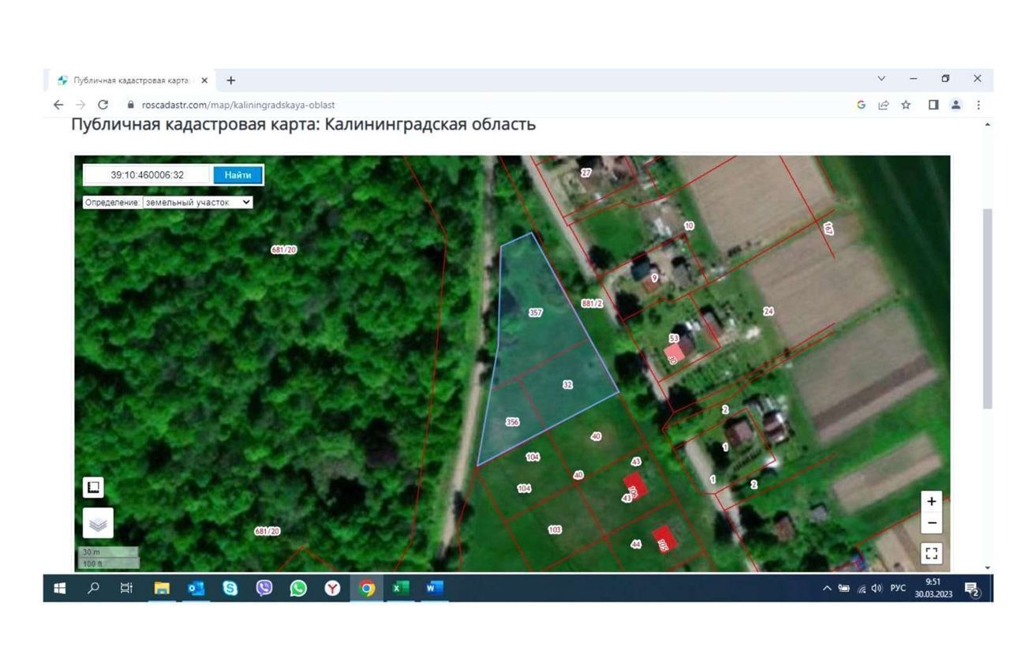Select parcel label 32 on map
This screenshot has height=666, width=1010.
click(x=567, y=384)
